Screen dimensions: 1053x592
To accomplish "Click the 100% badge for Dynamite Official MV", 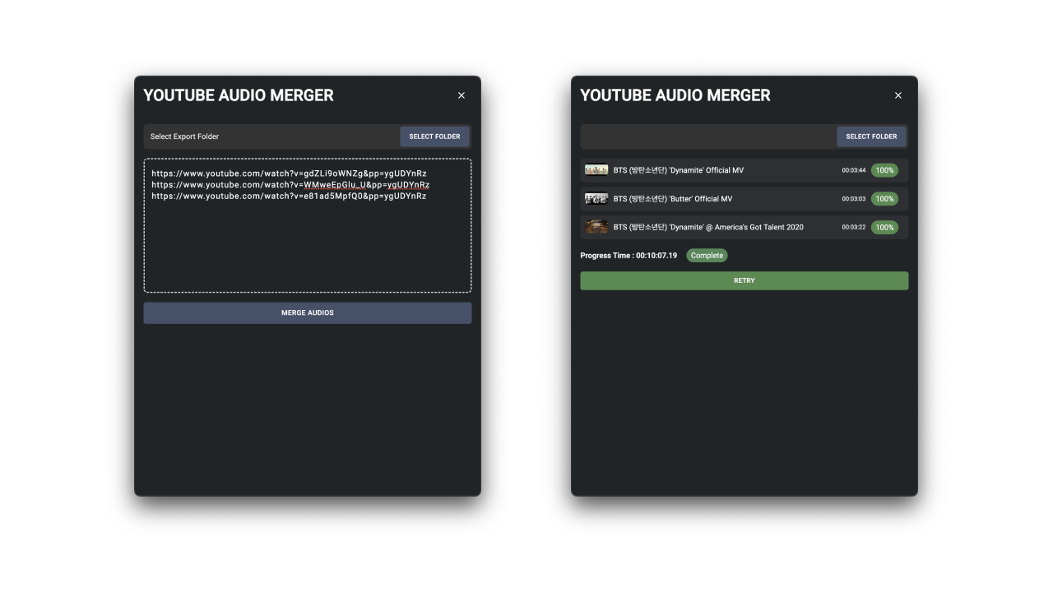I will click(x=884, y=170).
